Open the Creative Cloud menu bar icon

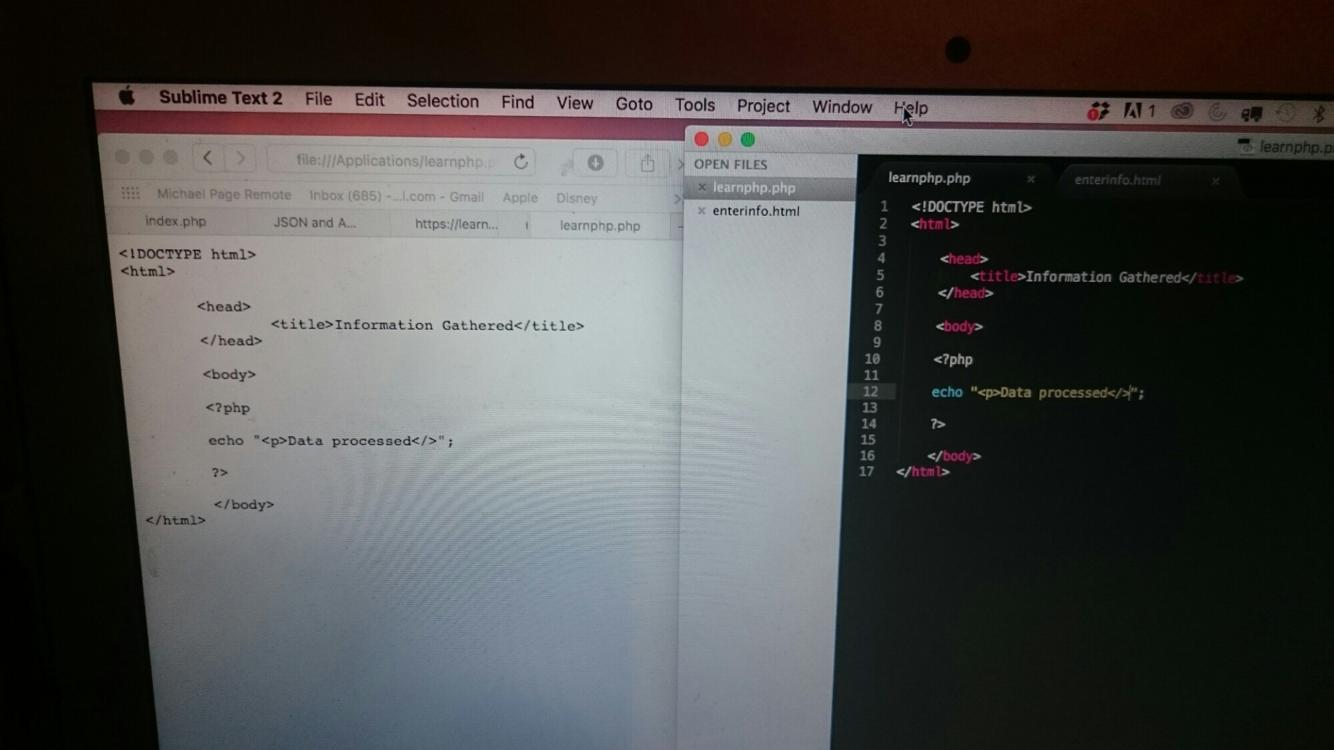tap(1182, 111)
